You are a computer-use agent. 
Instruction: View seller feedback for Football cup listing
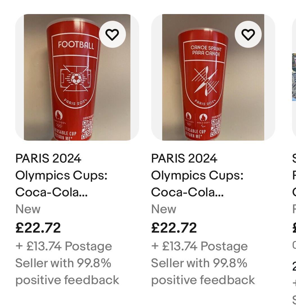click(67, 271)
